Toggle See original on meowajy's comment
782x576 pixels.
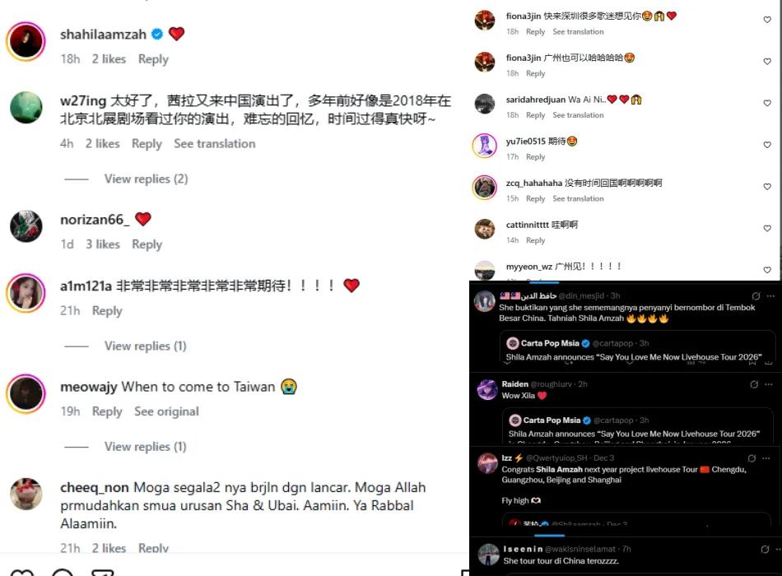coord(166,411)
